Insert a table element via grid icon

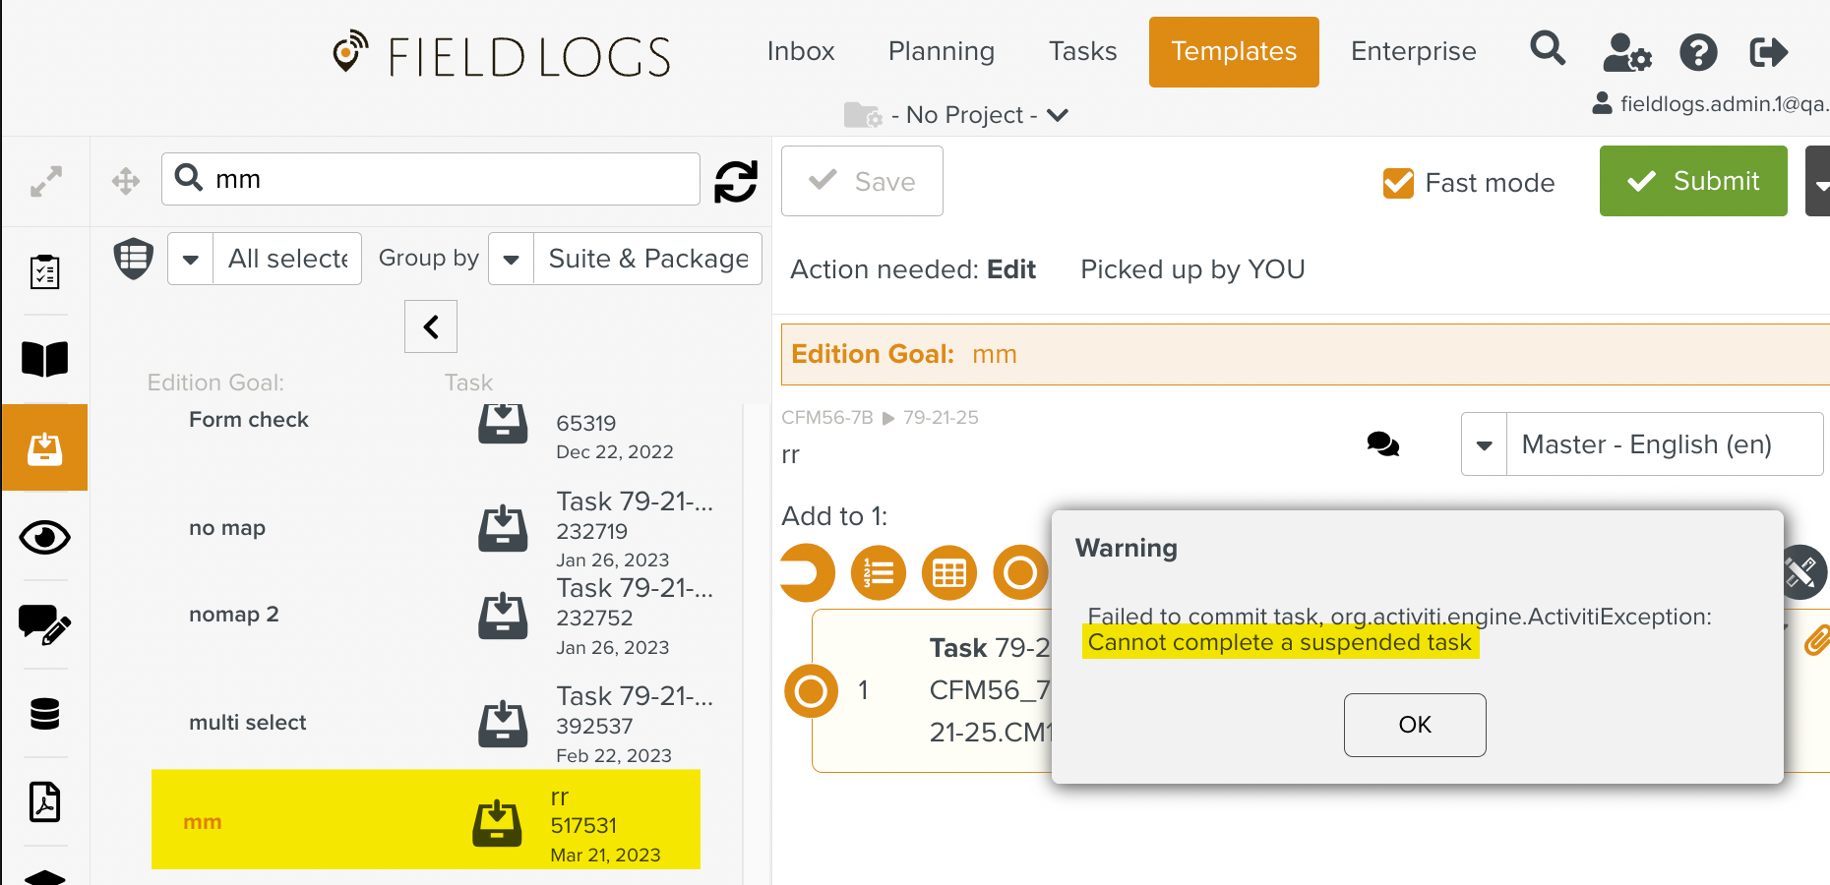pos(949,572)
